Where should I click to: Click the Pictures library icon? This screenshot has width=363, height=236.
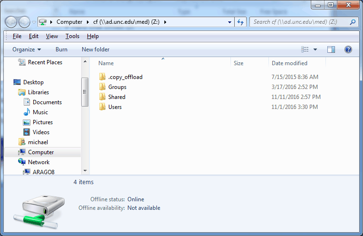(27, 122)
